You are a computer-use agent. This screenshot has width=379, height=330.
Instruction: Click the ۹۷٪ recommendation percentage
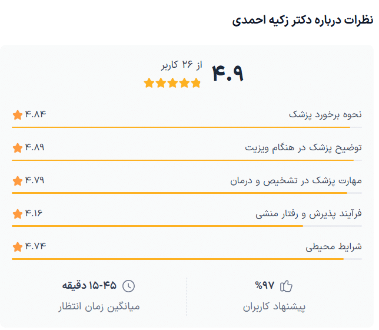[x=264, y=286]
